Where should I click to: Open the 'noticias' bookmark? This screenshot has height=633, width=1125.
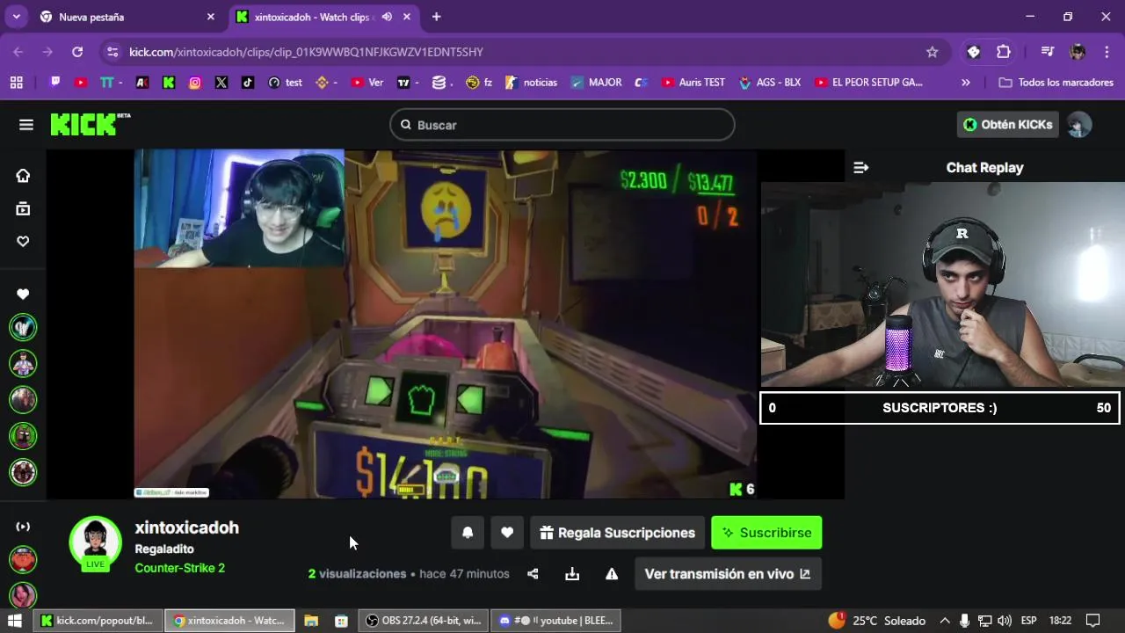532,82
